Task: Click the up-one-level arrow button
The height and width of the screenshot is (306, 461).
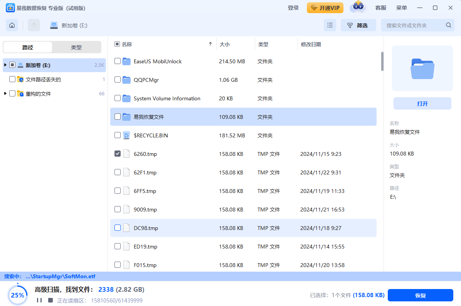Action: coord(34,25)
